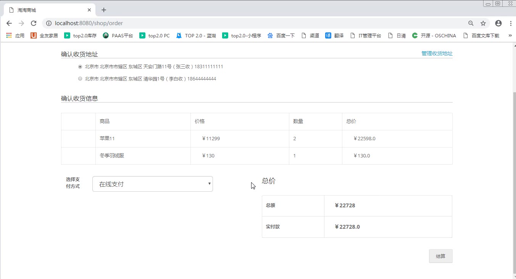Click the address bar zoom magnifier icon
Viewport: 516px width, 279px height.
[x=471, y=23]
